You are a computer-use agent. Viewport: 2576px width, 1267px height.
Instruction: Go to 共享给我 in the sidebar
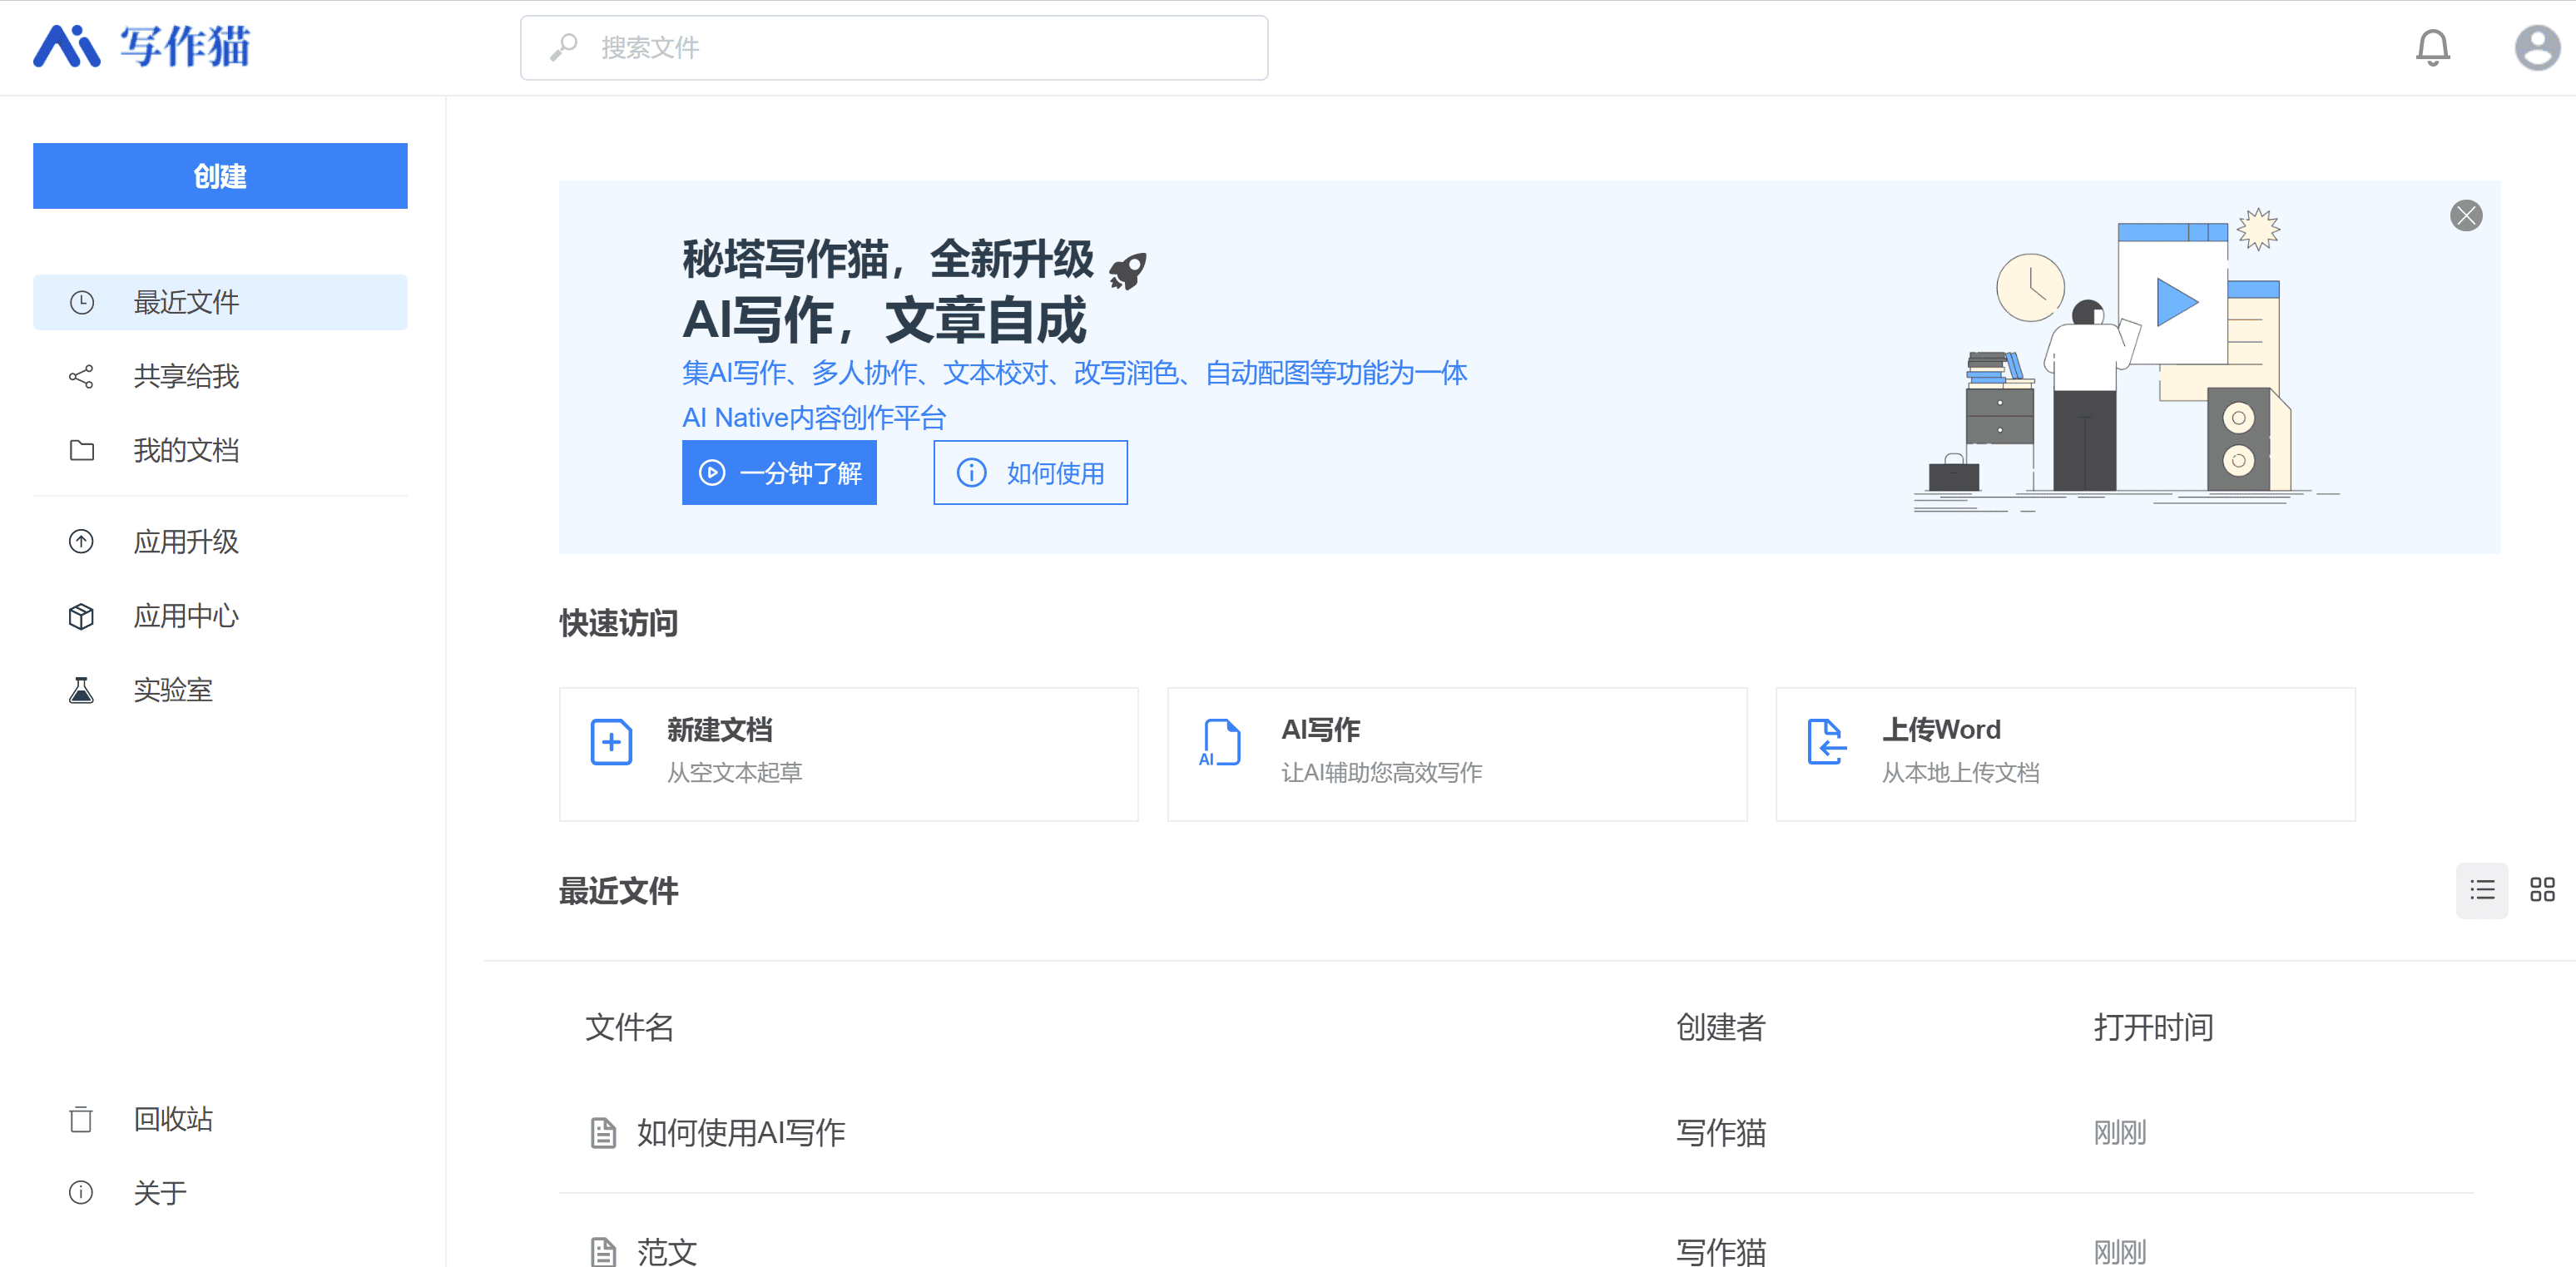186,376
